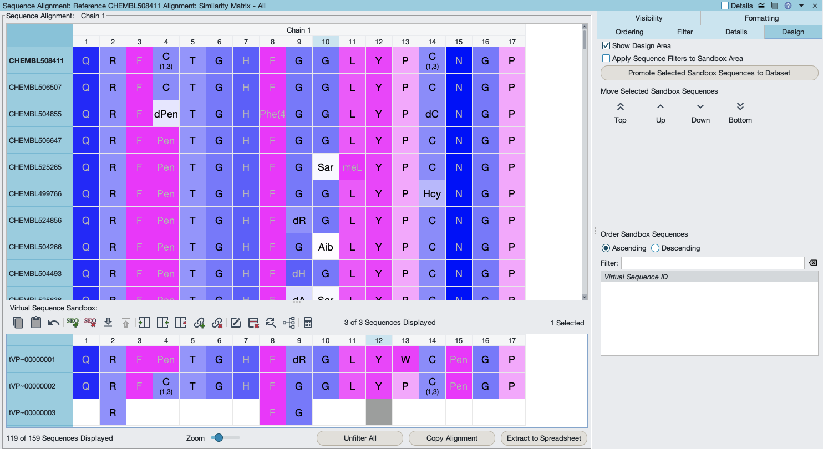823x449 pixels.
Task: Open the title bar dropdown triangle menu
Action: coord(801,6)
